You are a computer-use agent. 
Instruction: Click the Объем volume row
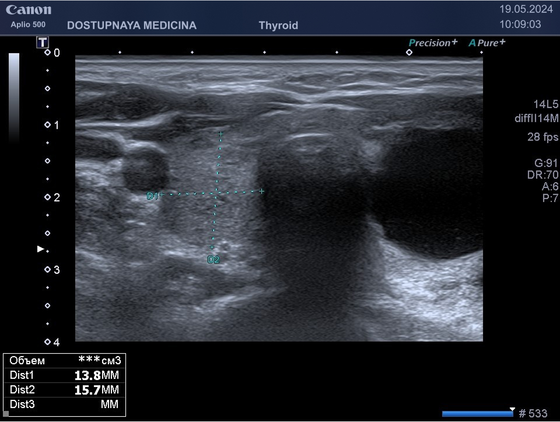[x=64, y=360]
